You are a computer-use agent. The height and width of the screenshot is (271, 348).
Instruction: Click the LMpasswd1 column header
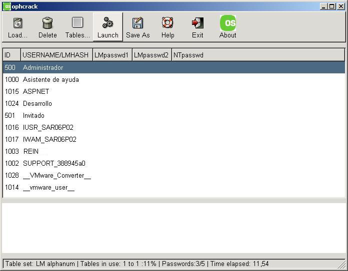pos(112,55)
